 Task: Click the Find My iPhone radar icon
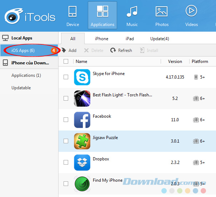pos(82,184)
